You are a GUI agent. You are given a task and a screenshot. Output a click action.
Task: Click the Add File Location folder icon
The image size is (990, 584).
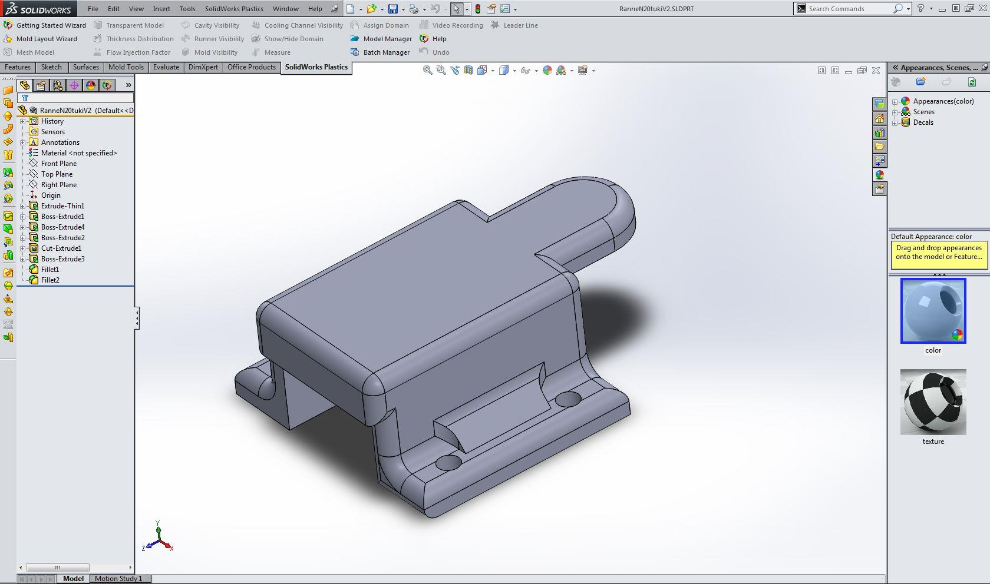point(920,82)
